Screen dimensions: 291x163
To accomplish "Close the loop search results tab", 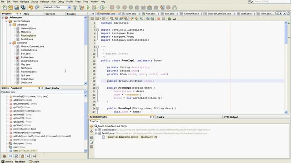I will pos(97,121).
